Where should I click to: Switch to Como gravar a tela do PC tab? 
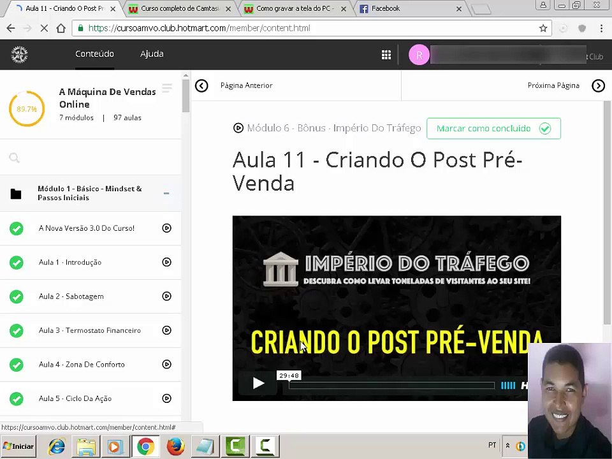click(x=295, y=8)
